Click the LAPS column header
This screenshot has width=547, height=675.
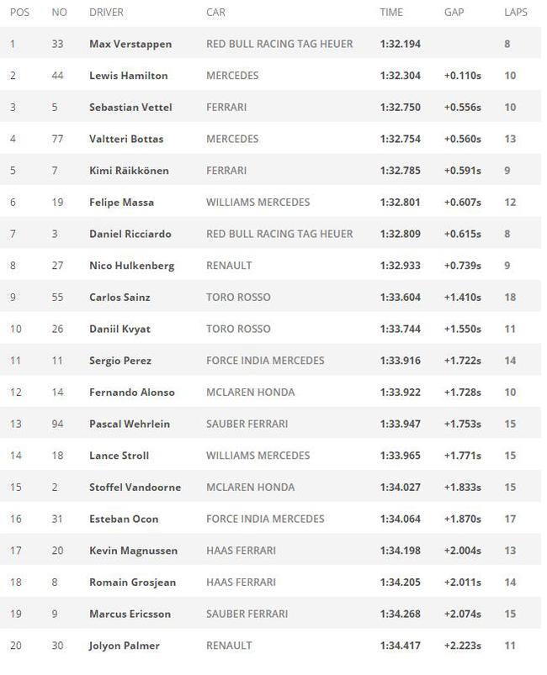[516, 12]
